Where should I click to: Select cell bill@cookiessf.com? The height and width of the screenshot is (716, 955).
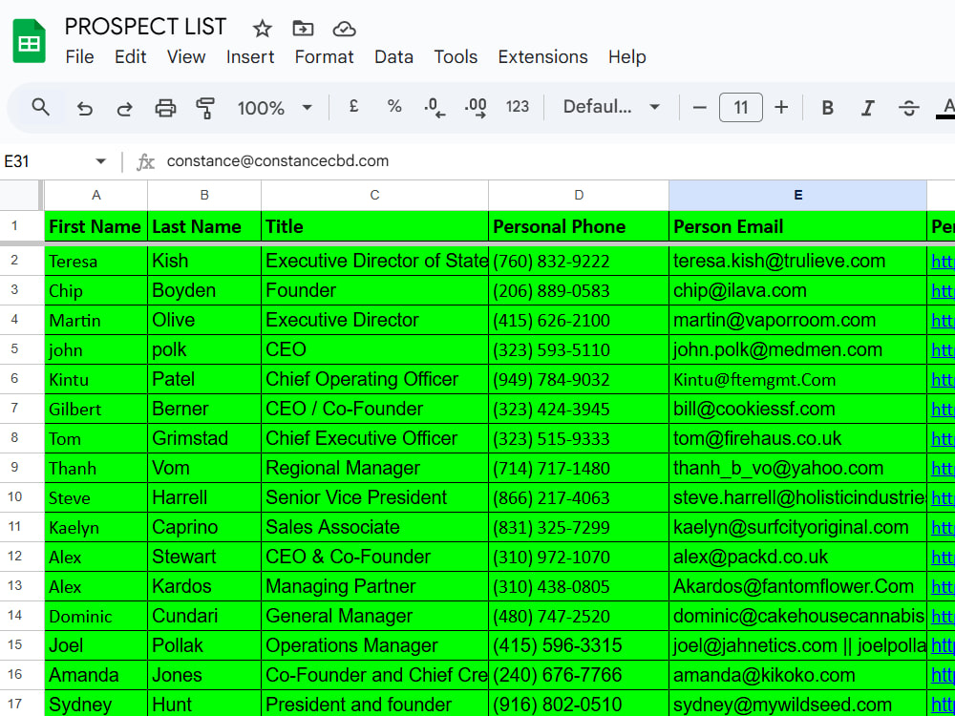click(x=797, y=409)
